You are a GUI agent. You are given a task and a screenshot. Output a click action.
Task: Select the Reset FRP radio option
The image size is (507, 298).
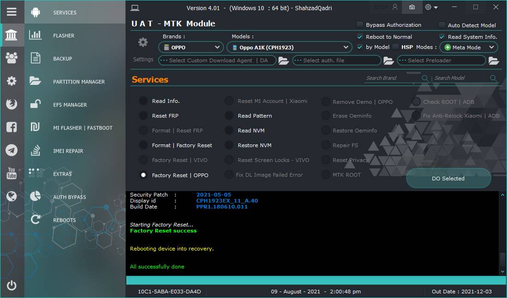(143, 115)
